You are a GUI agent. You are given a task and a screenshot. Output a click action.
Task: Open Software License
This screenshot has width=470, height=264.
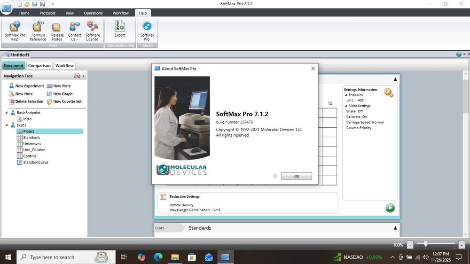[92, 31]
